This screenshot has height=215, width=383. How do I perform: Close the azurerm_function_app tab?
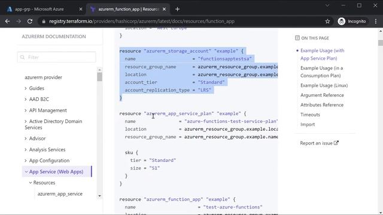164,10
